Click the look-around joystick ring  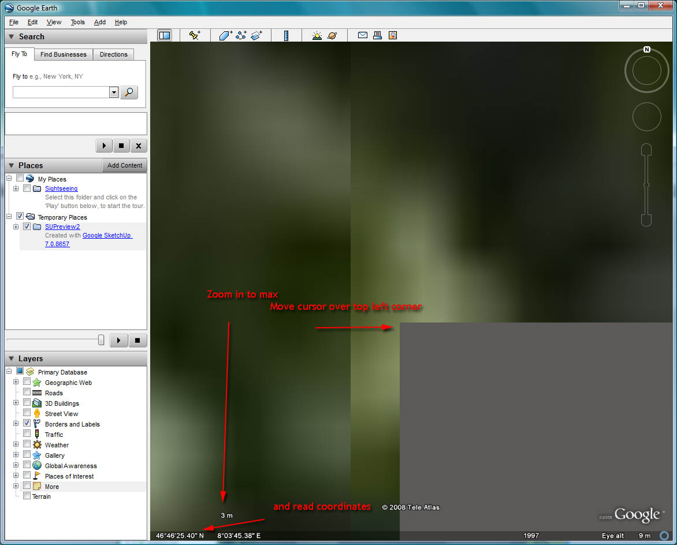coord(647,71)
